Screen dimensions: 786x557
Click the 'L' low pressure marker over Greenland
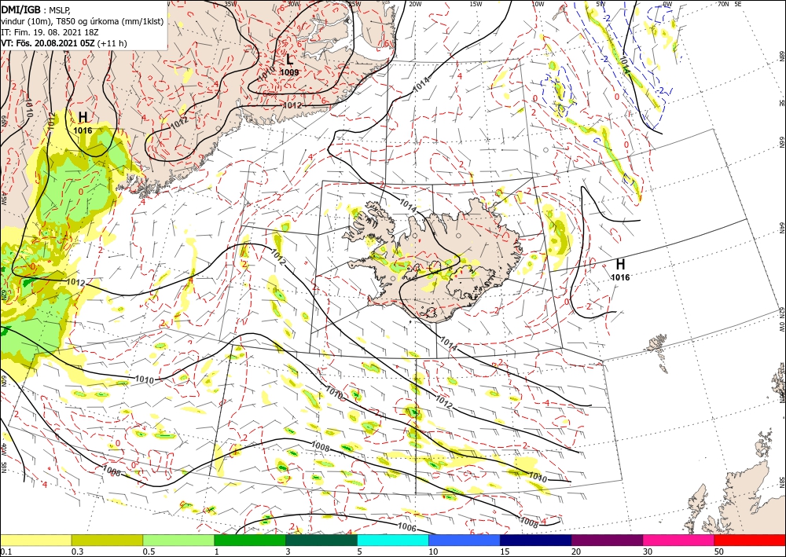(x=289, y=60)
